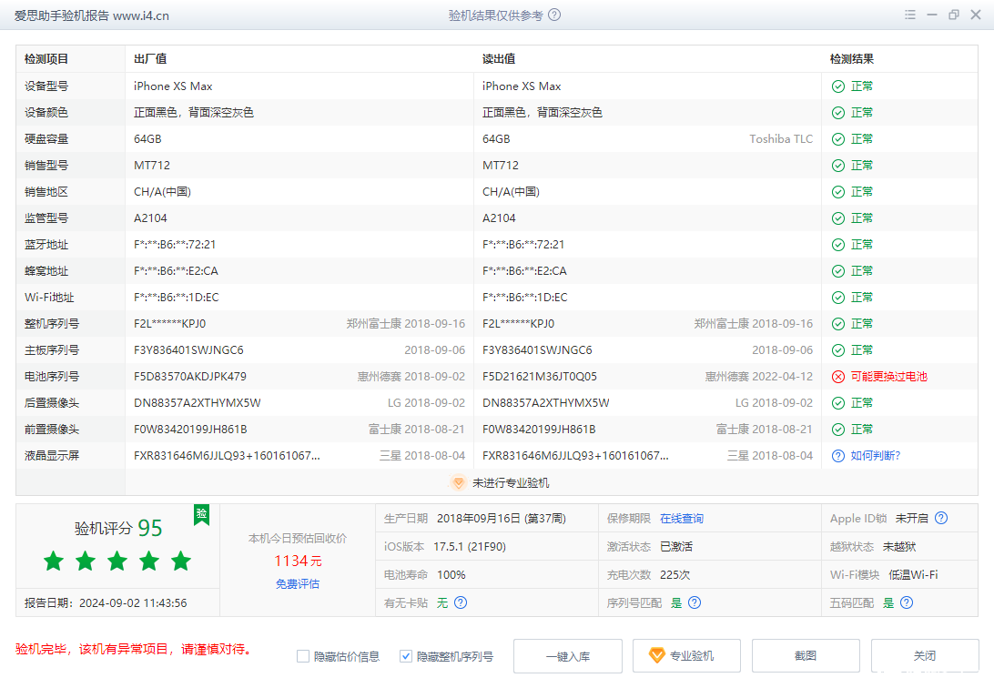The image size is (994, 688).
Task: Click the help icon next to 有无卡贴
Action: coord(461,602)
